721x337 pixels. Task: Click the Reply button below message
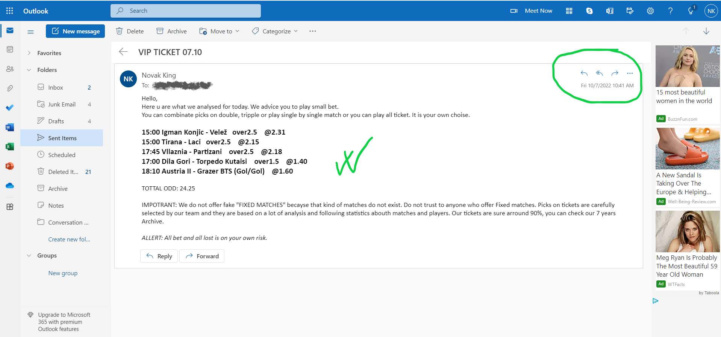click(x=159, y=256)
